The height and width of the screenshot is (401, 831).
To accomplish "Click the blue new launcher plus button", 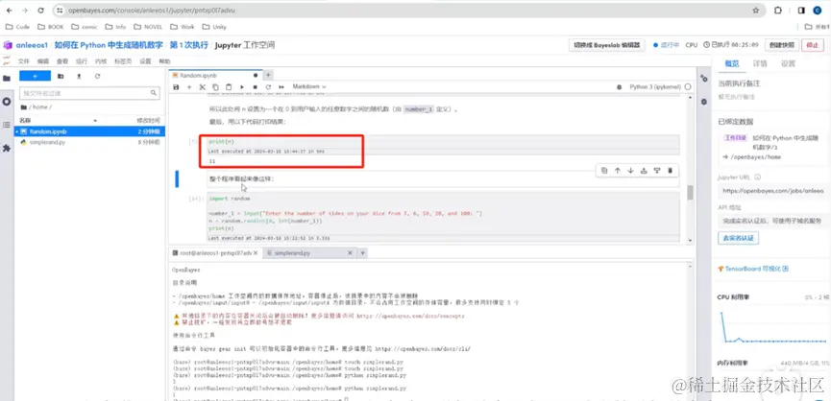I will [35, 76].
